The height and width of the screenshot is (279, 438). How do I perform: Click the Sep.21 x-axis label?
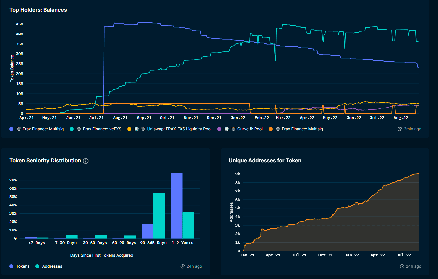(144, 118)
